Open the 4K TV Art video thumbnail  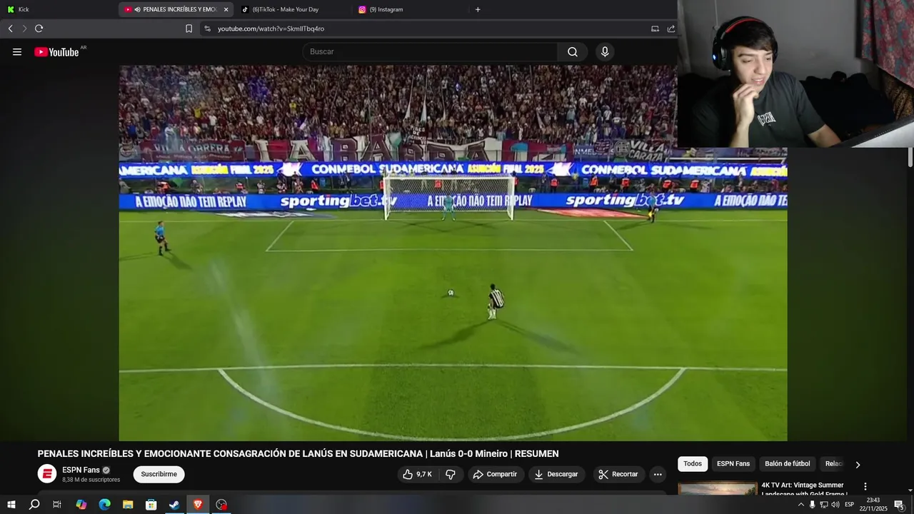(718, 489)
